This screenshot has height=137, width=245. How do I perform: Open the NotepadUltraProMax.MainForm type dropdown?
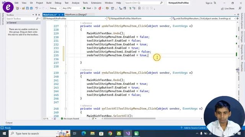tap(139, 19)
